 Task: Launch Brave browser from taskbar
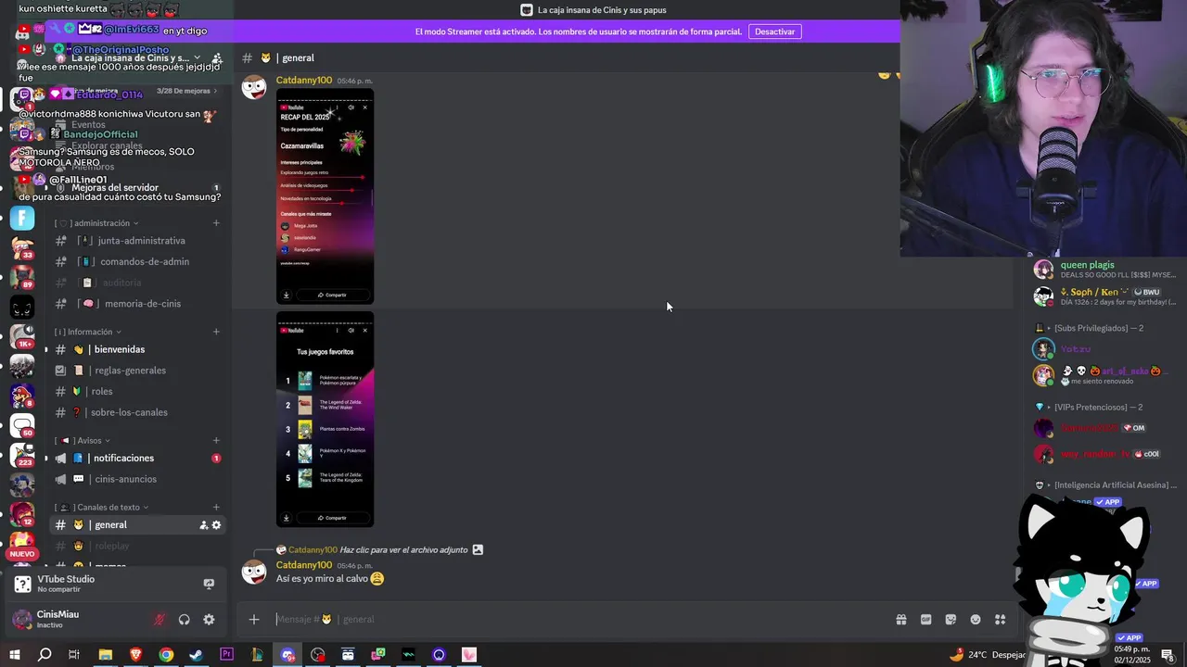click(136, 655)
